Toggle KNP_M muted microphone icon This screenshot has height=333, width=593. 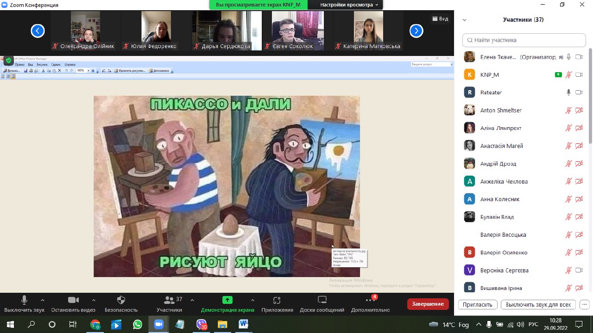(x=568, y=74)
